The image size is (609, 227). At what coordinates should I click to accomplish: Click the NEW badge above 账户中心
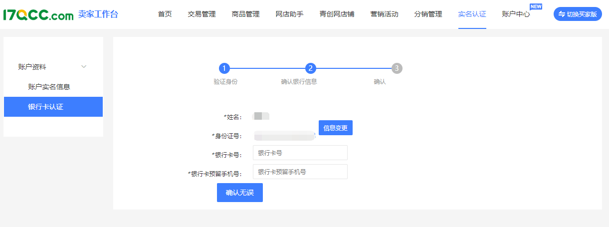[536, 6]
